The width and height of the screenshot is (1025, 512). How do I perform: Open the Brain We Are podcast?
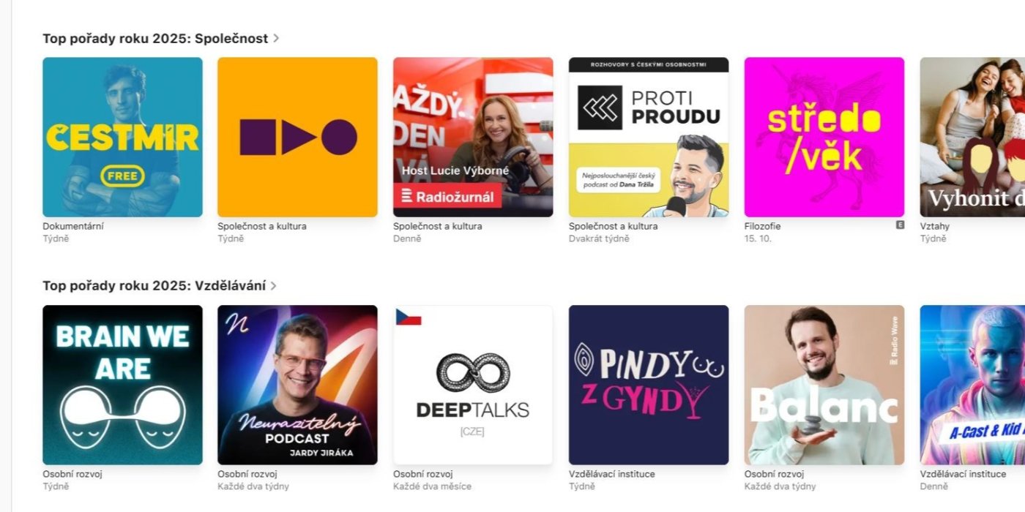[122, 385]
